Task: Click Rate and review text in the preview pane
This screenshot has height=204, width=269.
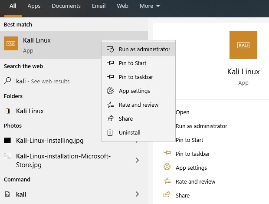Action: [x=195, y=181]
